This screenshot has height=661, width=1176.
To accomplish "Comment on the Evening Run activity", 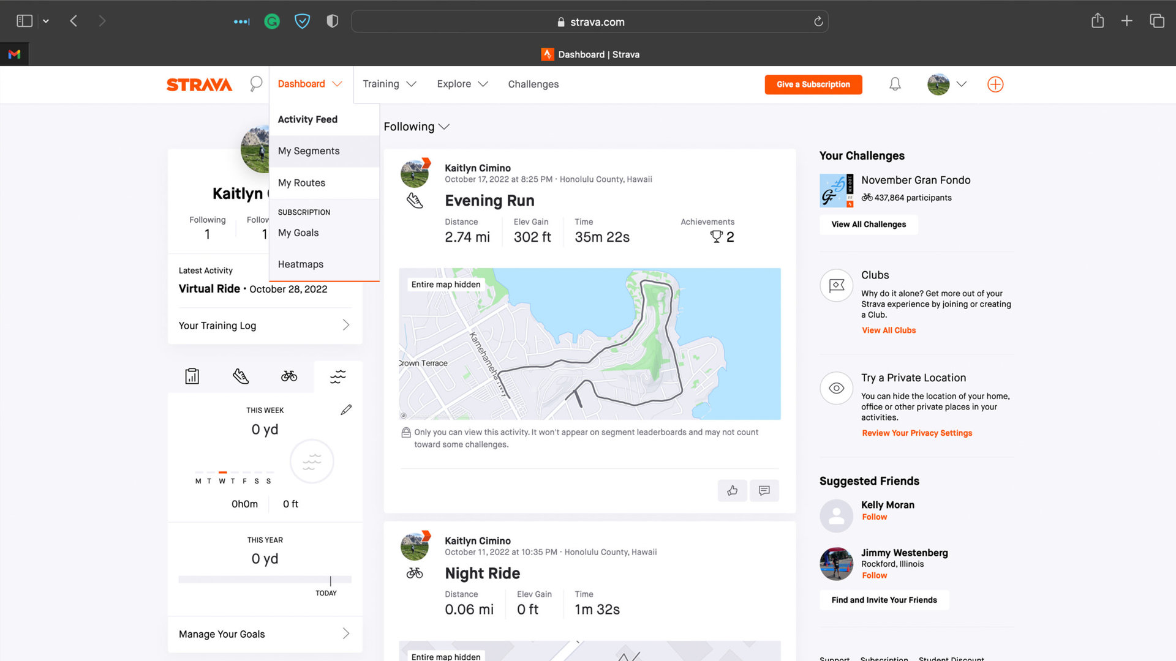I will [x=764, y=490].
